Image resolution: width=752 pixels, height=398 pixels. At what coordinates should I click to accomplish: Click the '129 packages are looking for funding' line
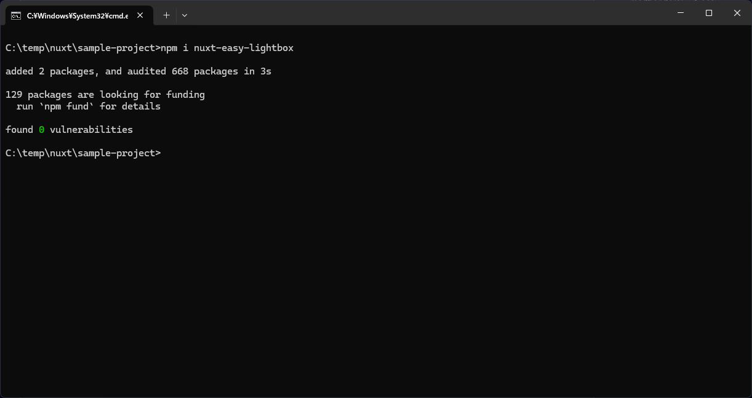point(105,95)
